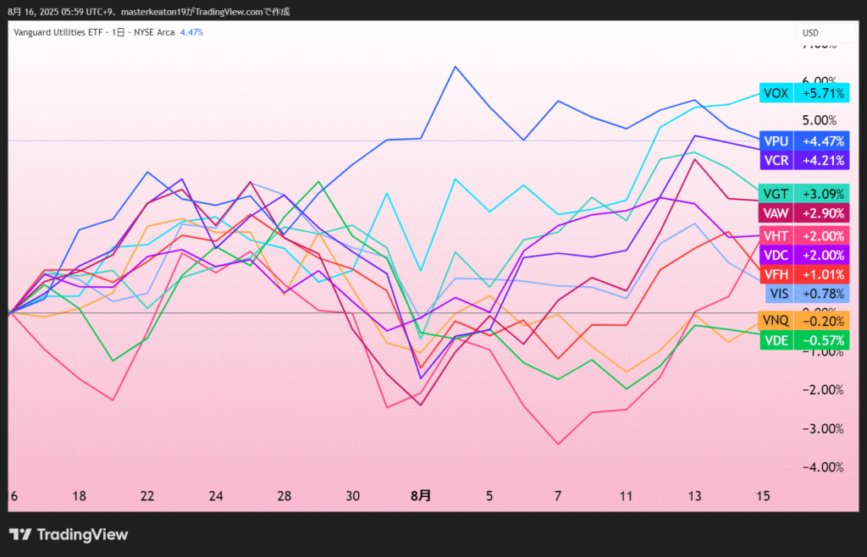The width and height of the screenshot is (867, 557).
Task: Select the VOX symbol label
Action: pyautogui.click(x=776, y=93)
